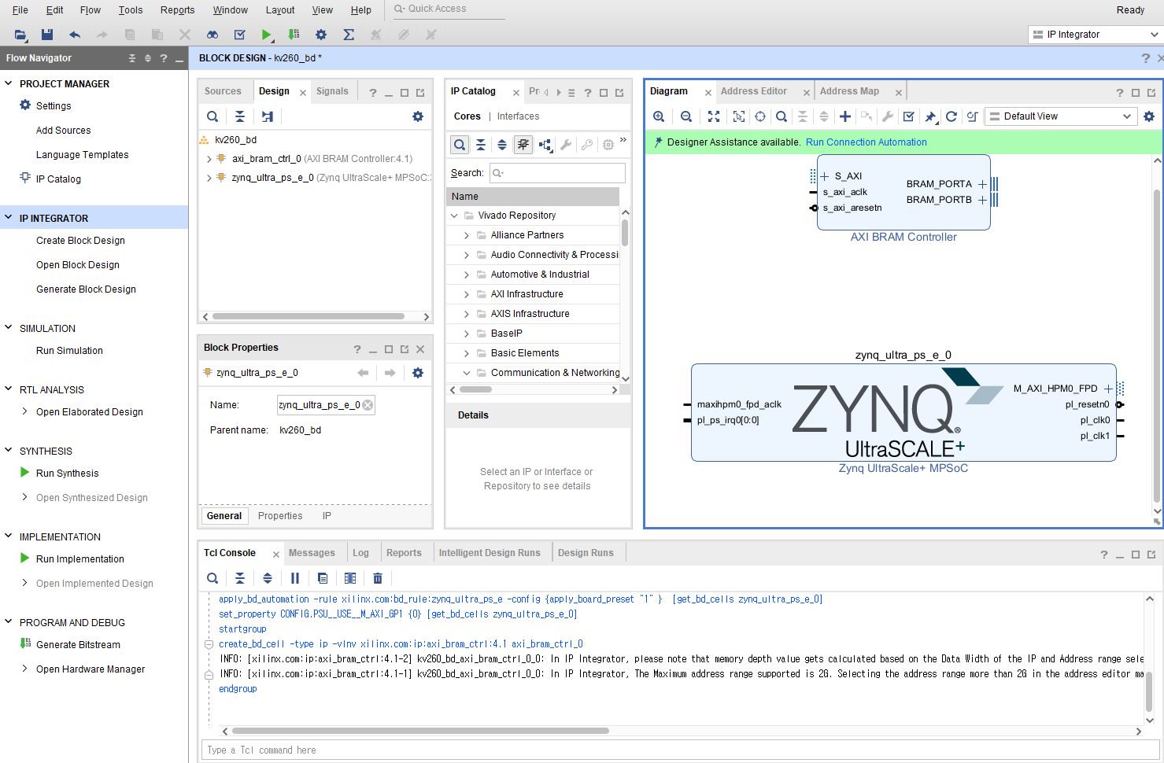Viewport: 1164px width, 763px height.
Task: Switch IP Catalog to Interfaces view
Action: 519,116
